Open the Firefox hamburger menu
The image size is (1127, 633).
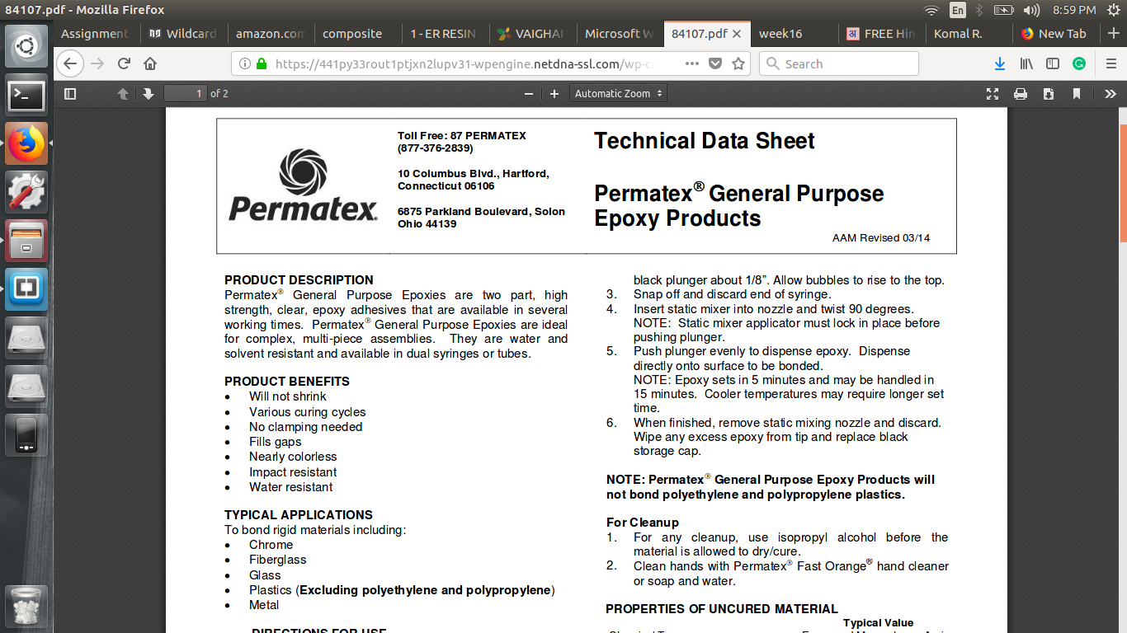click(1111, 63)
